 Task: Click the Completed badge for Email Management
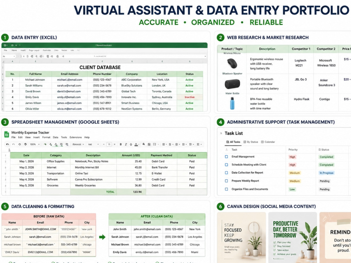click(x=326, y=157)
